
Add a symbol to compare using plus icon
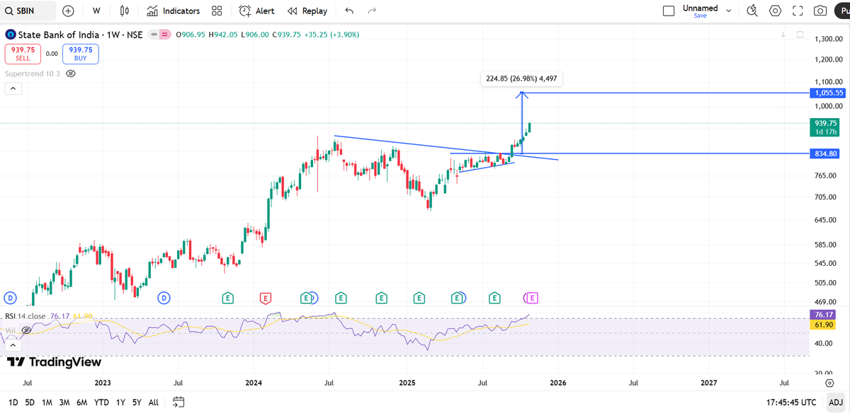(68, 11)
